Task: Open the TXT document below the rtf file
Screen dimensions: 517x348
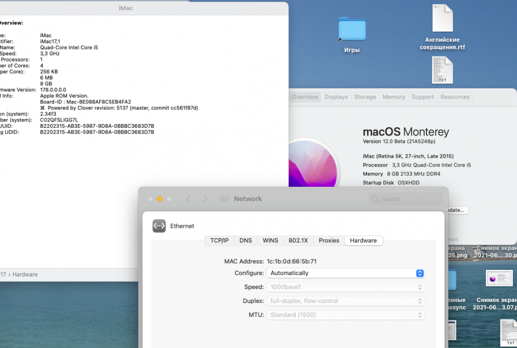Action: pyautogui.click(x=443, y=70)
